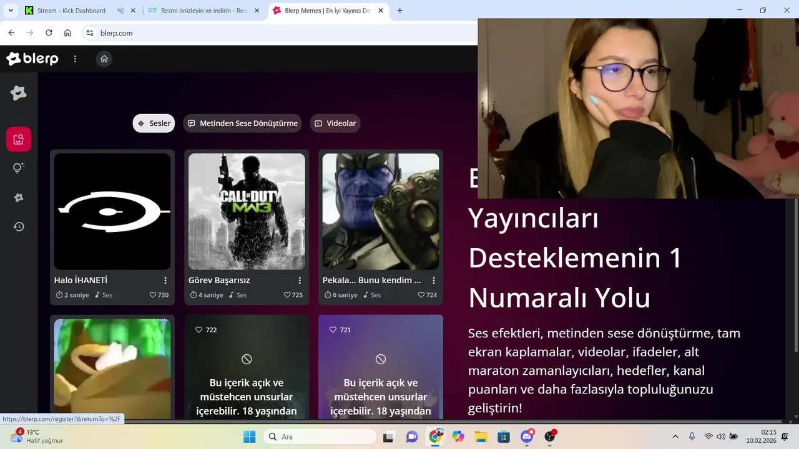Open the three-dot menu beside the Blerp logo
The height and width of the screenshot is (449, 799).
click(x=75, y=59)
